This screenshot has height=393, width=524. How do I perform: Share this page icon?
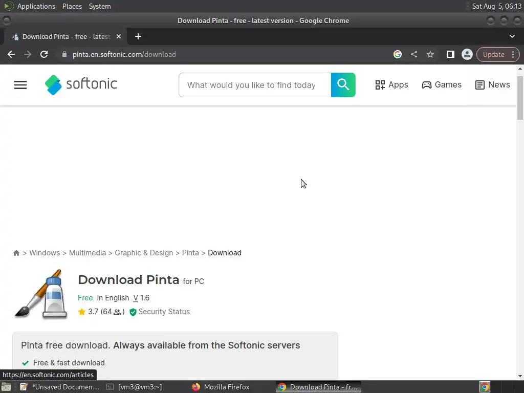pos(414,54)
